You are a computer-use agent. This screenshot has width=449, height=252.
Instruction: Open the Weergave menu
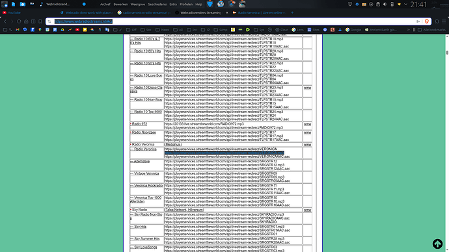138,5
